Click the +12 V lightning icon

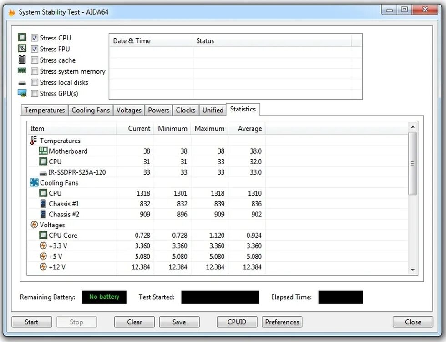[43, 267]
